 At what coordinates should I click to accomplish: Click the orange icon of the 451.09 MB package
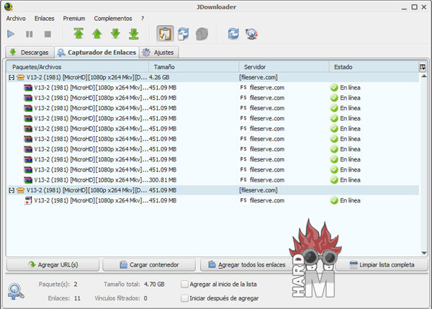pos(21,190)
